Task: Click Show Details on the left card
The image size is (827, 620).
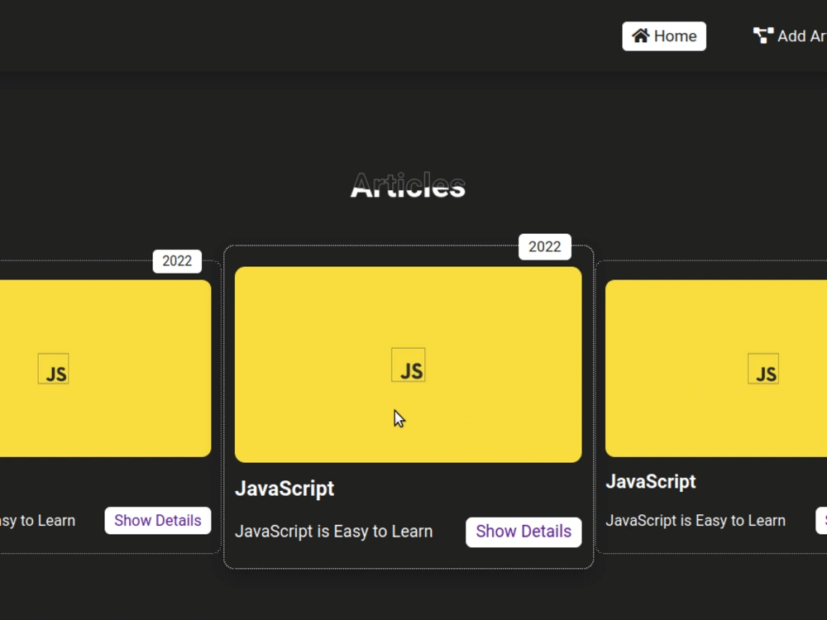Action: coord(158,521)
